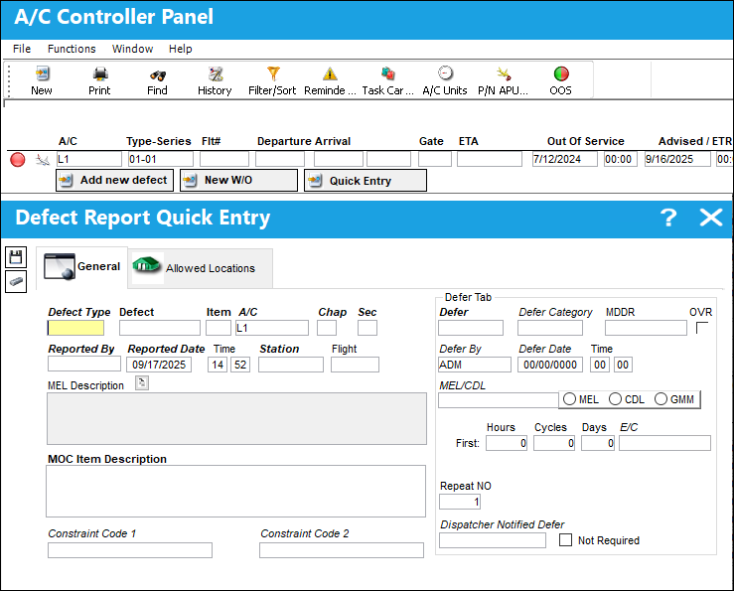Click the eraser icon below save
The width and height of the screenshot is (734, 591).
pos(16,281)
